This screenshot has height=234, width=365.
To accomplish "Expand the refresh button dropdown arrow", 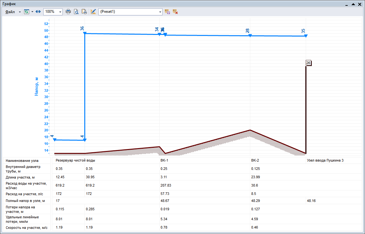I will tap(32, 12).
